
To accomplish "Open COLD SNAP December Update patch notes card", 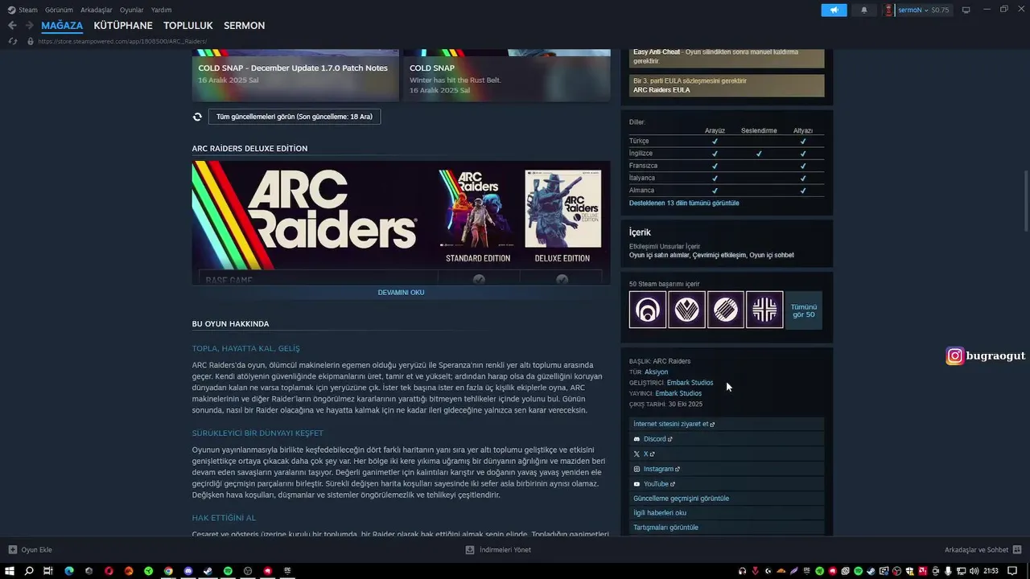I will tap(295, 75).
